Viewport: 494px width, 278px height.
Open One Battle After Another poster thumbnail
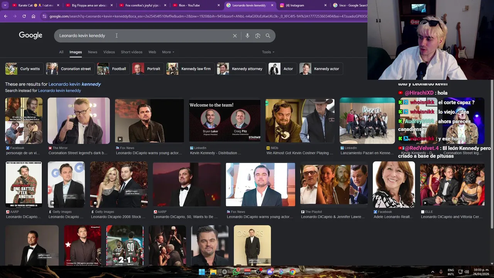click(24, 185)
